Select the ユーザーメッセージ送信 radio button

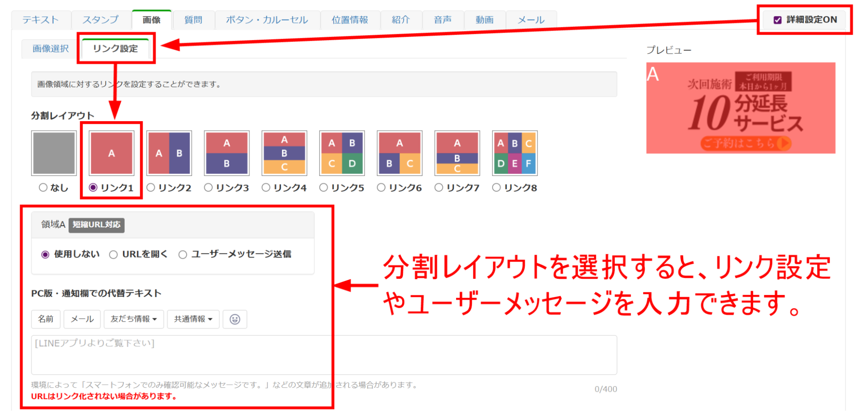point(183,254)
